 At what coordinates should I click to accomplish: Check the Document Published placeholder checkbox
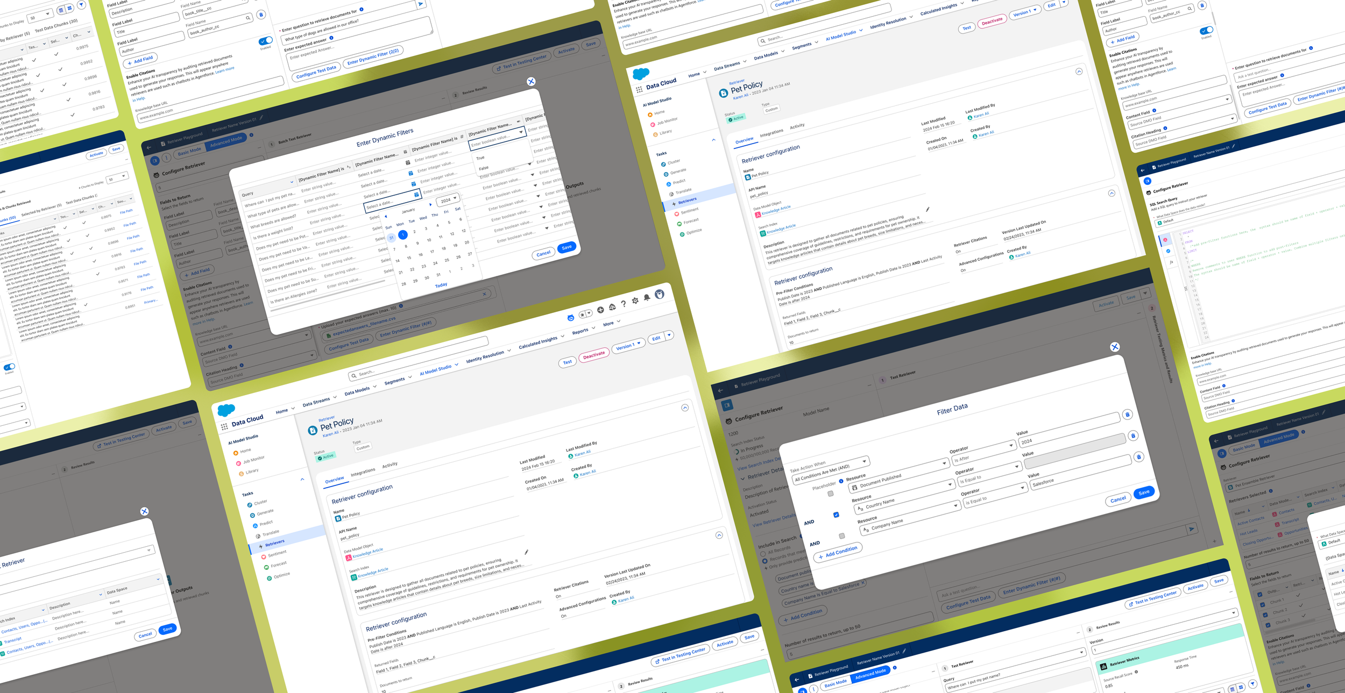pyautogui.click(x=831, y=494)
